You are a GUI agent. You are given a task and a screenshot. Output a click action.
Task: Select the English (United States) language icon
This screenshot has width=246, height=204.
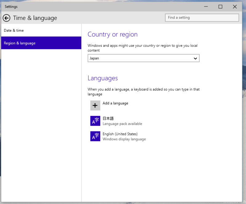tap(95, 136)
